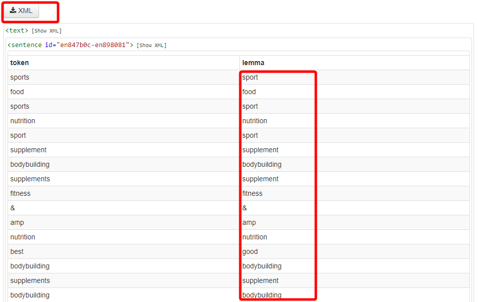This screenshot has height=302, width=478.
Task: Select the lemma cell in the food row
Action: click(354, 92)
